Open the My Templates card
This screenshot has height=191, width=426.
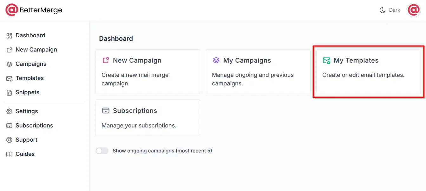click(x=368, y=71)
